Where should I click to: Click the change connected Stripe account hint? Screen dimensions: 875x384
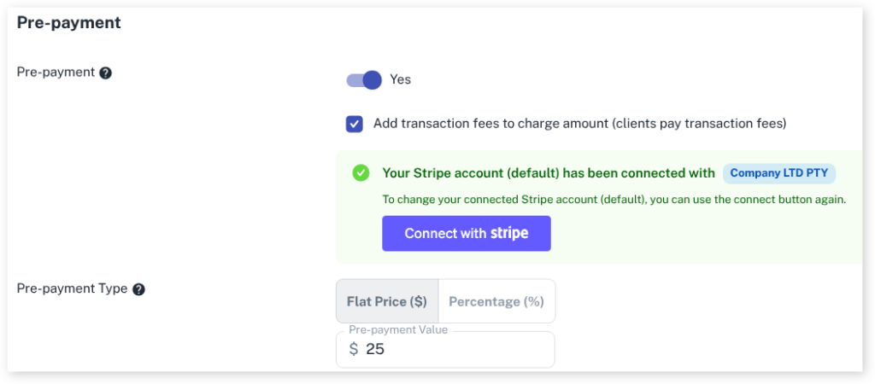[x=614, y=200]
